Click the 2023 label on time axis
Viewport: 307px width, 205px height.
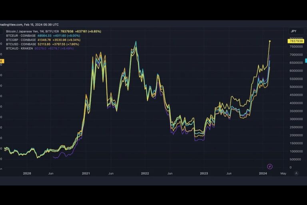pos(204,173)
